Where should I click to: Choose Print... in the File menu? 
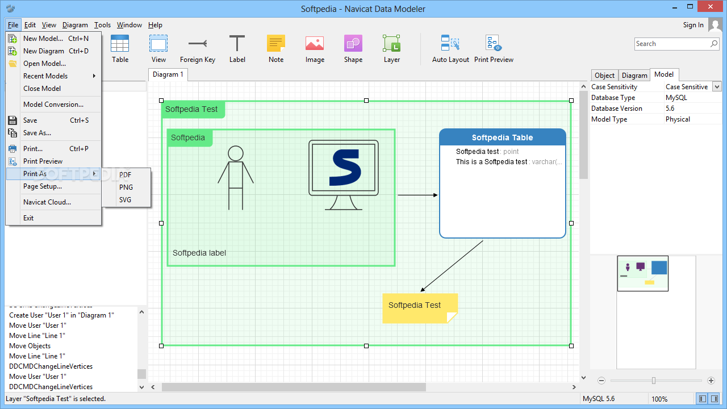[x=53, y=149]
